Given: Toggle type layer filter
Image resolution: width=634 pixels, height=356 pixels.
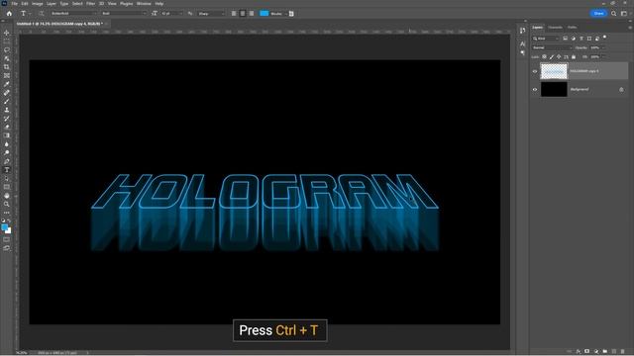Looking at the screenshot, I should pos(581,39).
